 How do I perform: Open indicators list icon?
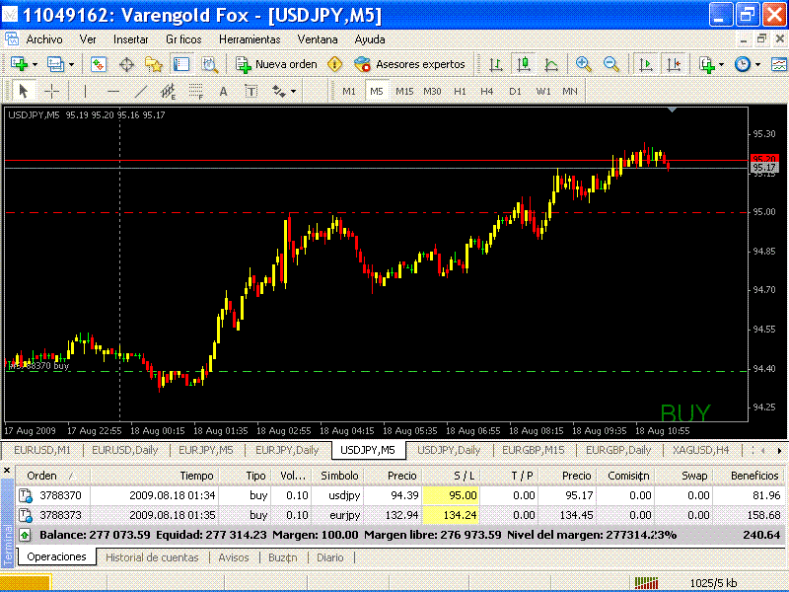pyautogui.click(x=707, y=64)
